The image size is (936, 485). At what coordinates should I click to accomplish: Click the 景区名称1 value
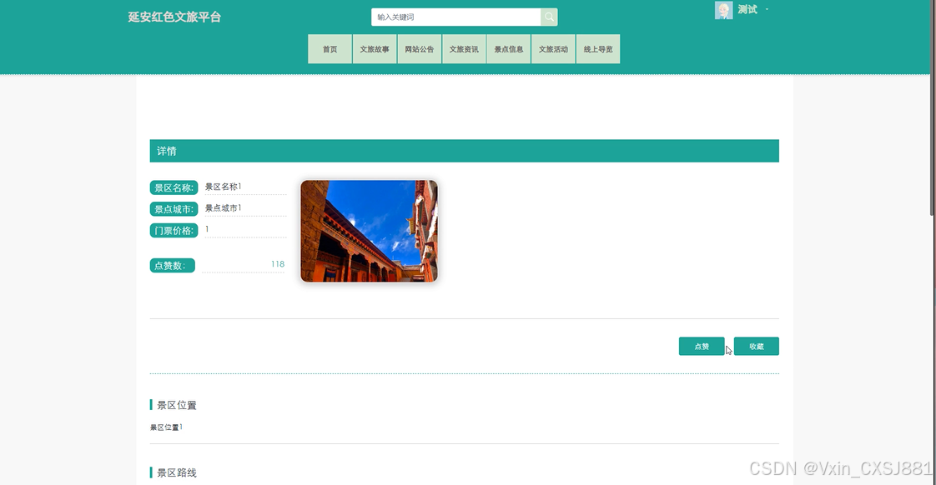click(224, 187)
